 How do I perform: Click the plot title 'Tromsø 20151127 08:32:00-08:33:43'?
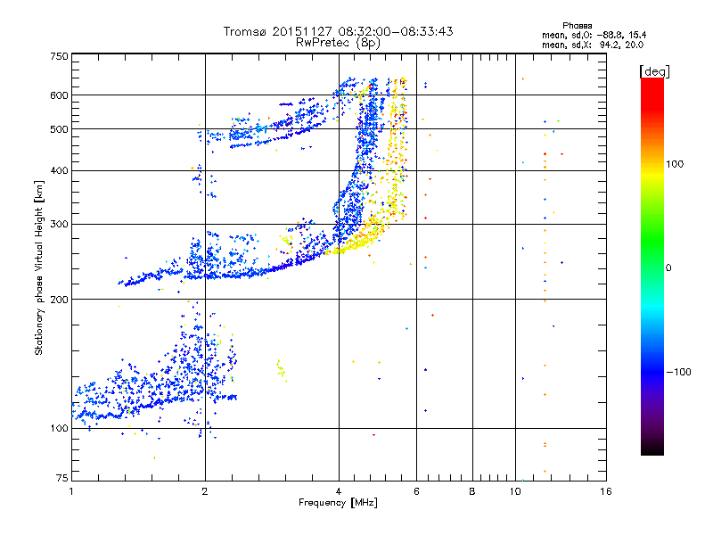tap(338, 31)
